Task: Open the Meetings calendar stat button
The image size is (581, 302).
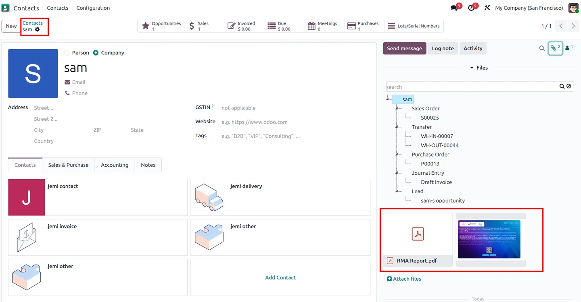Action: (325, 26)
